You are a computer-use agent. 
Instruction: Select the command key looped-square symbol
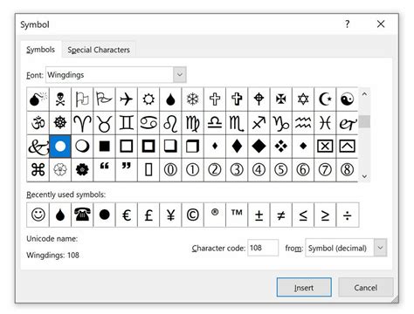pyautogui.click(x=38, y=170)
